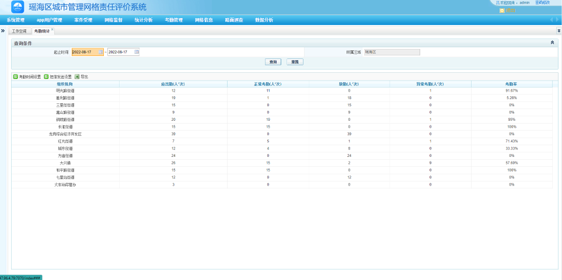Expand the left sidebar panel
This screenshot has height=280, width=562.
[4, 30]
